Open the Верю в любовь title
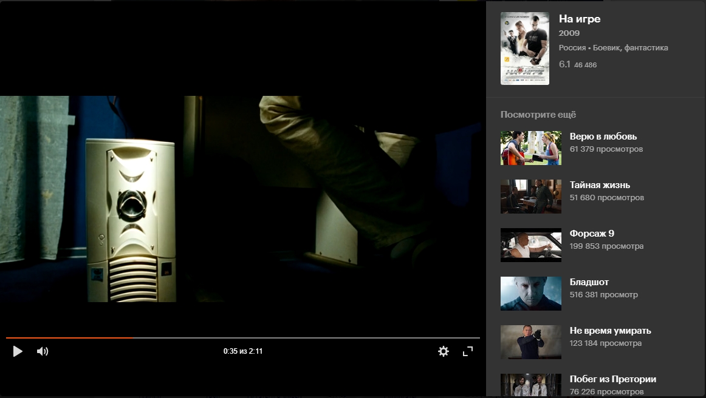The image size is (706, 398). coord(603,137)
